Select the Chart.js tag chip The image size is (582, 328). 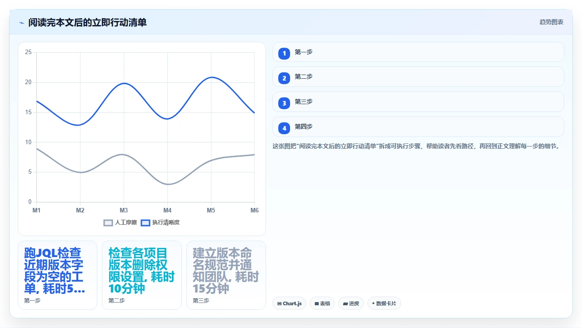(x=289, y=303)
